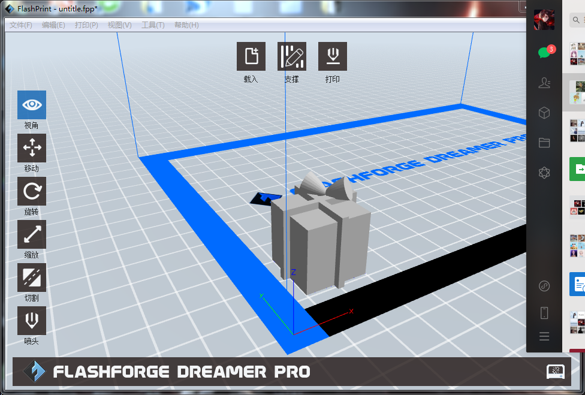The width and height of the screenshot is (585, 395).
Task: Open the contacts icon in chat sidebar
Action: [544, 83]
